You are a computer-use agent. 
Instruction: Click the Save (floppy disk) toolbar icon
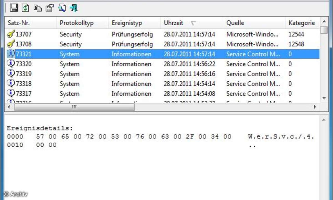(14, 8)
